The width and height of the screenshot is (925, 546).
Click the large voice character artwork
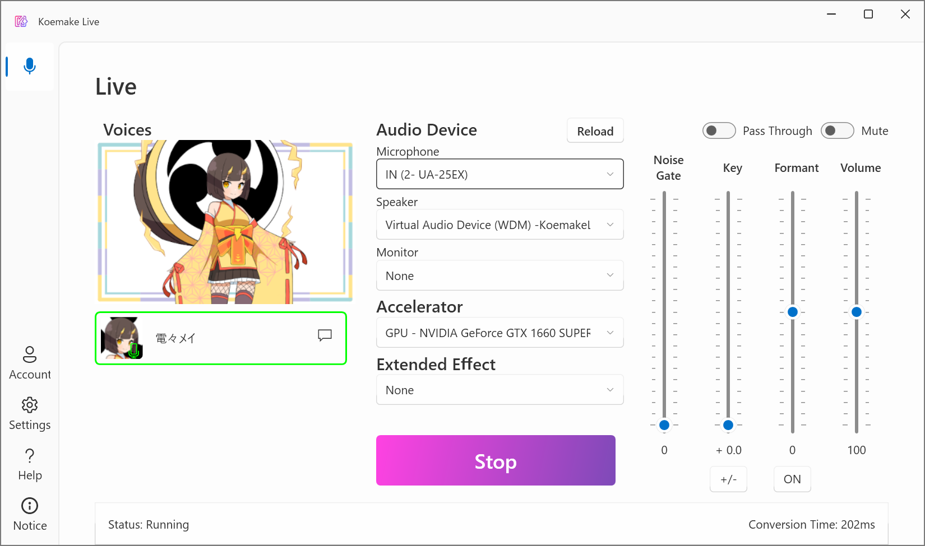pos(225,222)
